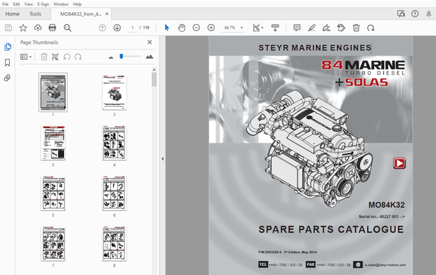Click the thumbnails panel print pages icon
Viewport: 436px width, 275px height.
(x=56, y=57)
